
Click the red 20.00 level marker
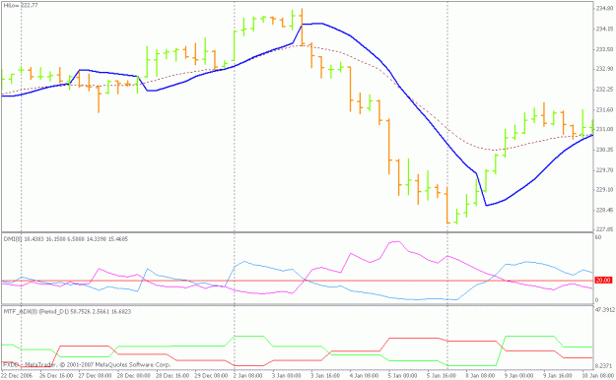coord(603,281)
